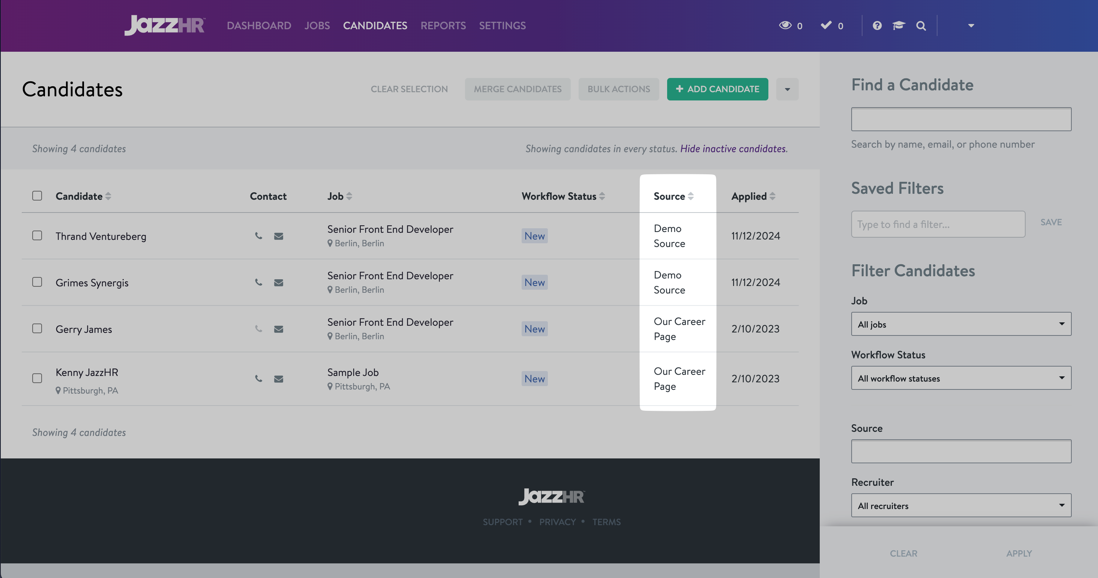1098x578 pixels.
Task: Click Gerry James phone icon
Action: pos(258,328)
